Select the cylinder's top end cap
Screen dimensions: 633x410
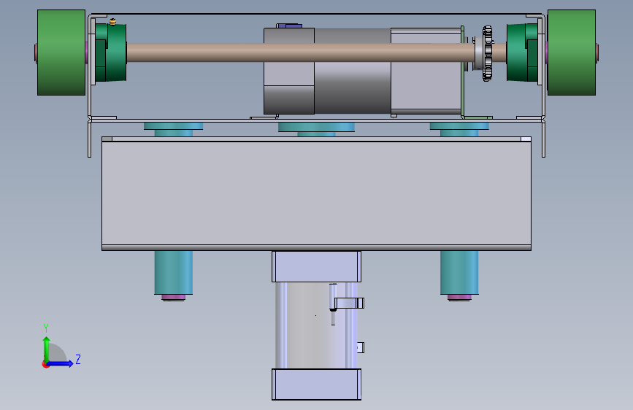(x=317, y=267)
